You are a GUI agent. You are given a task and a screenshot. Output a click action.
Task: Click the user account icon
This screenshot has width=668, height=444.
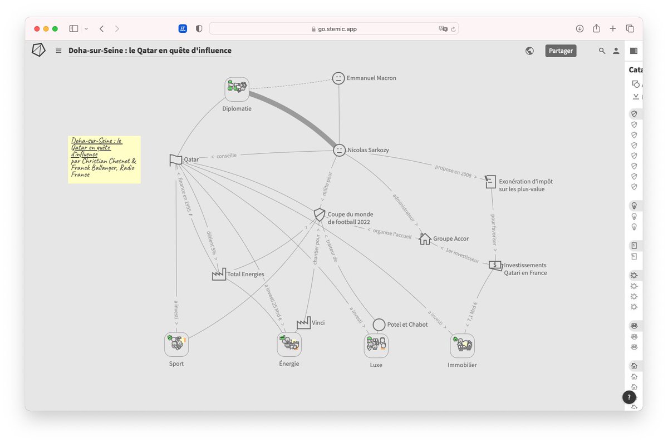(616, 51)
